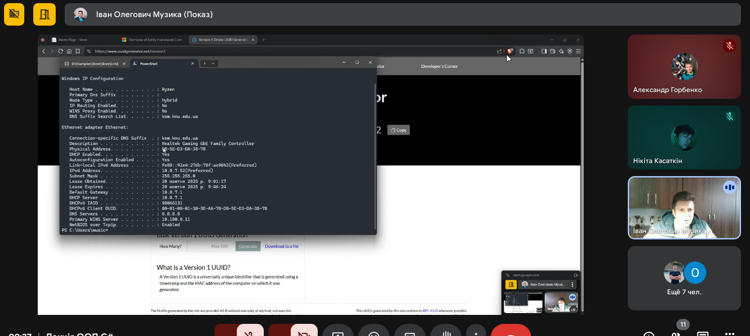Click the picture-in-picture Meet more options dots
Image resolution: width=750 pixels, height=336 pixels.
click(x=572, y=285)
